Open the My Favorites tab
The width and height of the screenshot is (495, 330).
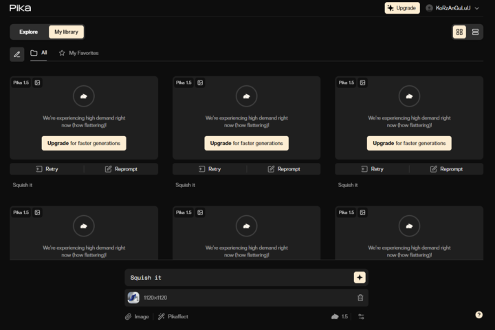coord(78,53)
